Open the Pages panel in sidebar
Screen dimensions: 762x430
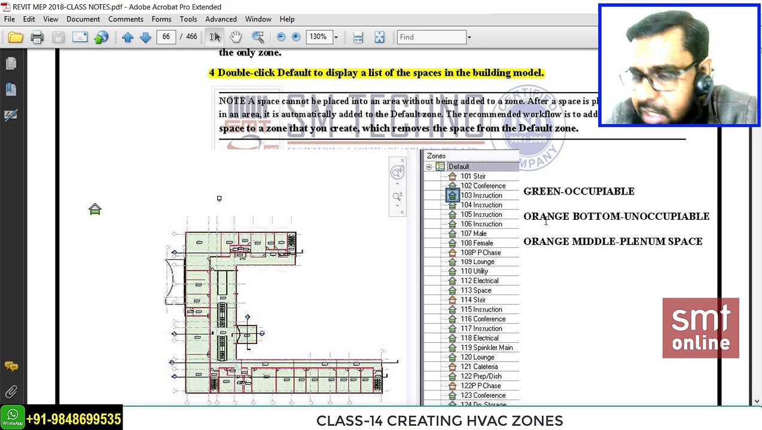[x=11, y=63]
